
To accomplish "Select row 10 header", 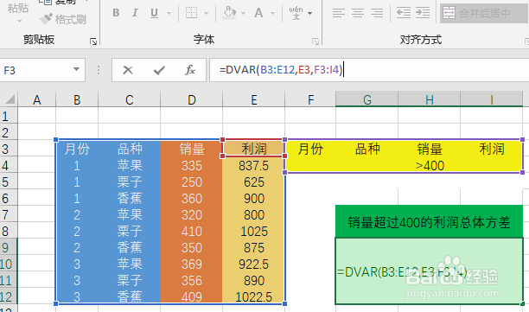I will click(9, 264).
